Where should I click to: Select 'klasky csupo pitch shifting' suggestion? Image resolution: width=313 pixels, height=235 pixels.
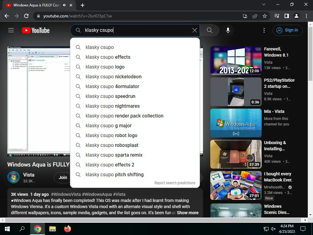[135, 175]
